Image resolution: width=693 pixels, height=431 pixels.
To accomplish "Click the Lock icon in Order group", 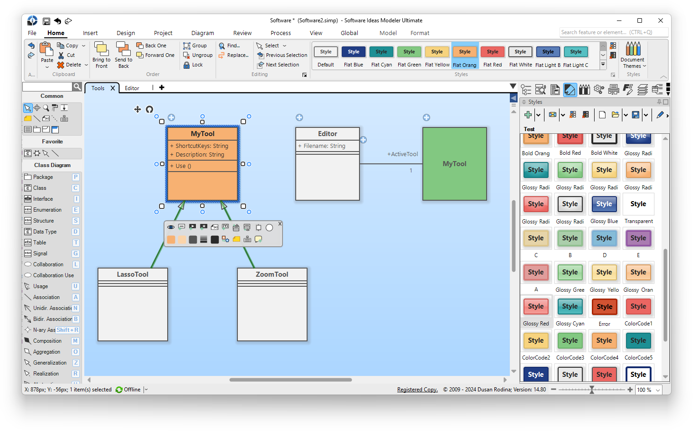I will pyautogui.click(x=186, y=65).
